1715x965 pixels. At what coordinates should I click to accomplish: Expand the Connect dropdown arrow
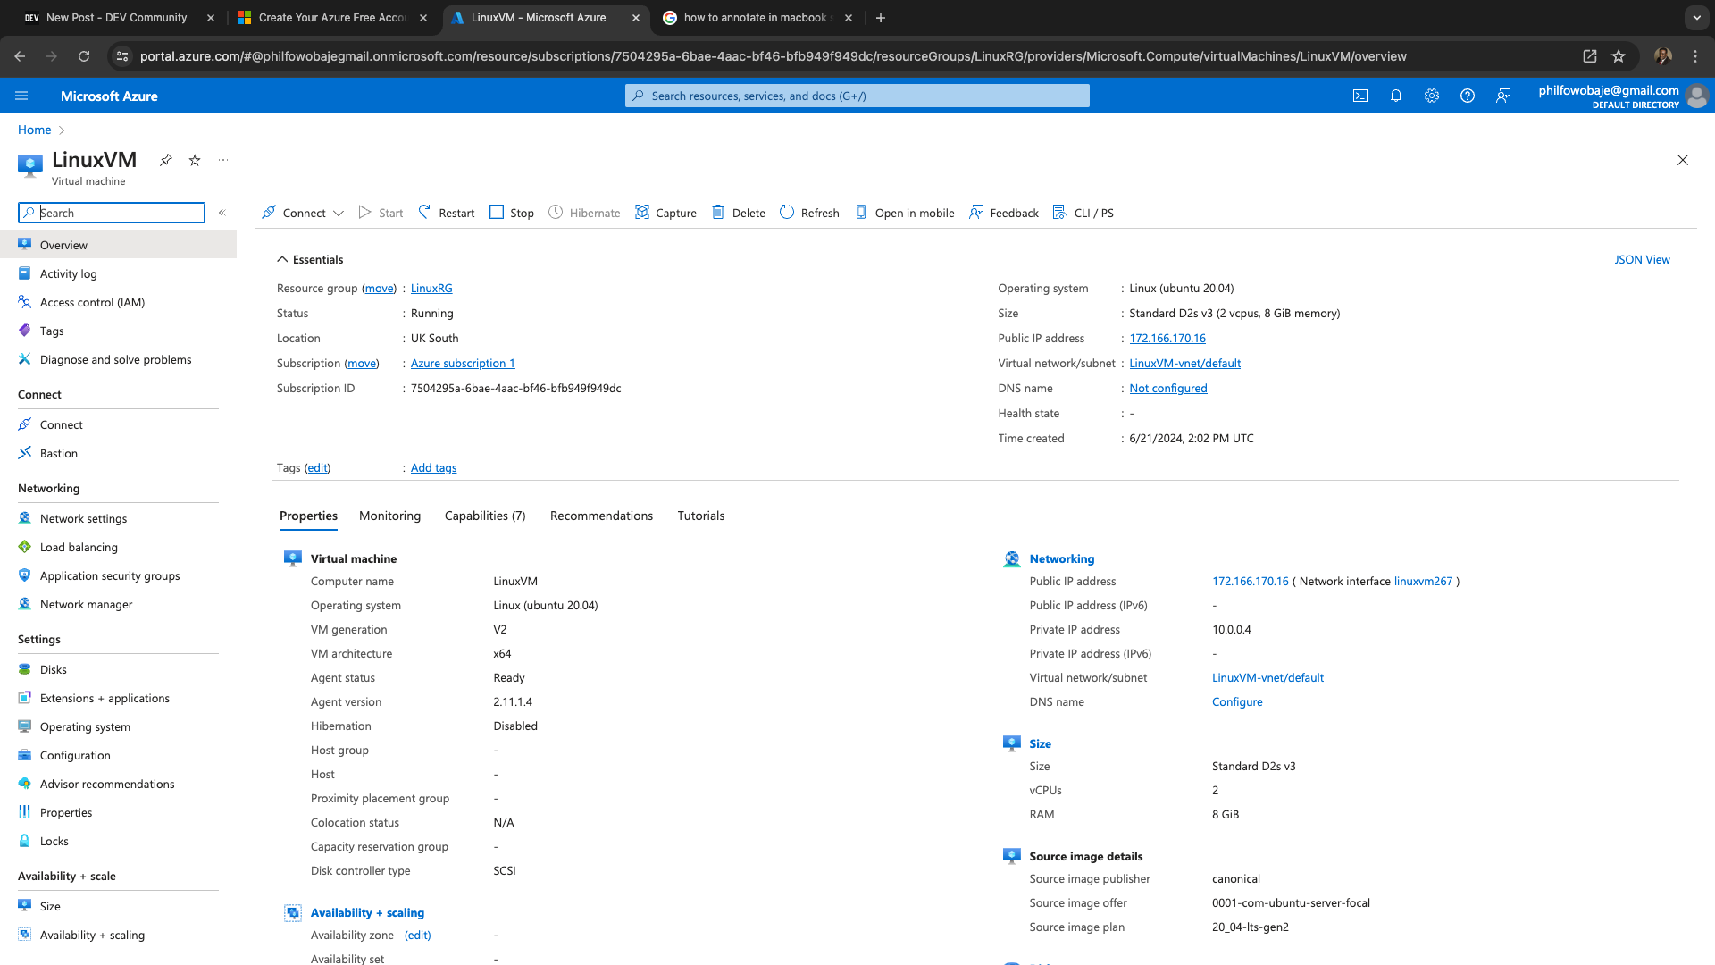coord(339,214)
